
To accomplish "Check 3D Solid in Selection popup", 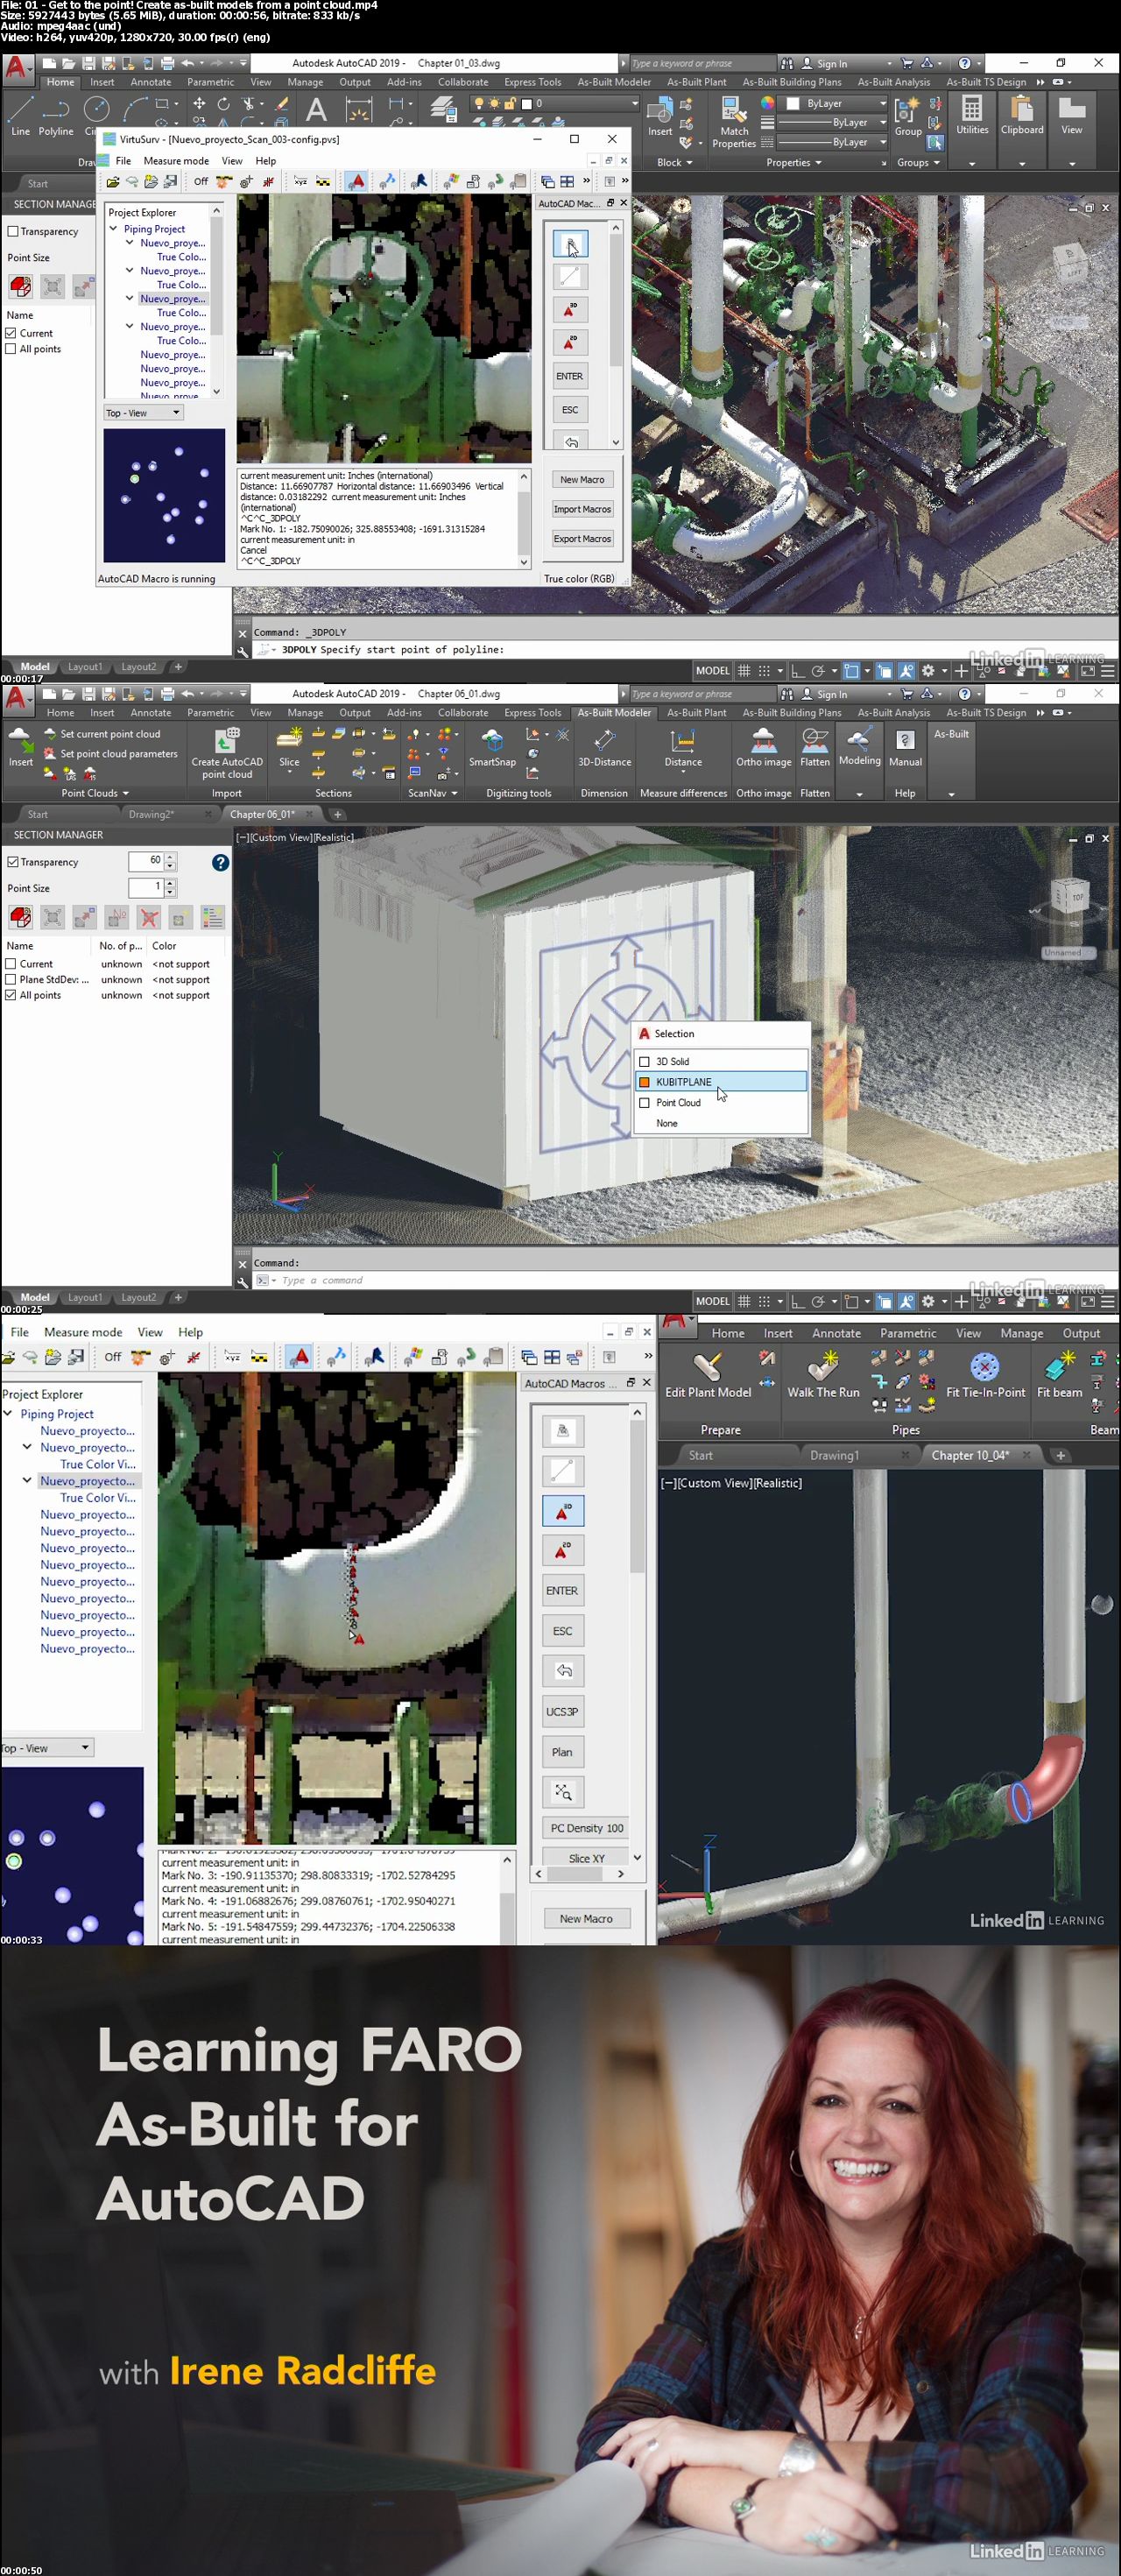I will click(644, 1061).
